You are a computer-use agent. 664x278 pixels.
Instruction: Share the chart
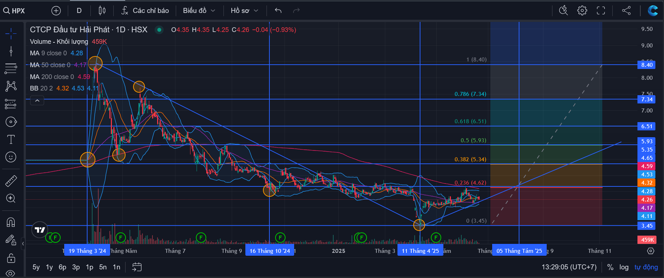(626, 11)
